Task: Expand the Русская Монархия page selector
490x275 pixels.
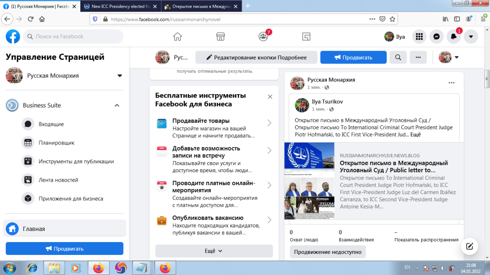Action: [x=120, y=76]
